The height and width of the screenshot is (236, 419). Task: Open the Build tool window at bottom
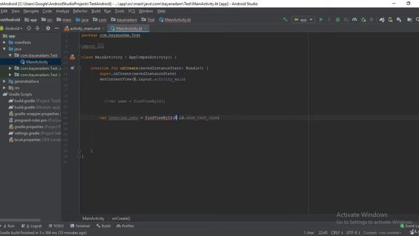tap(103, 226)
